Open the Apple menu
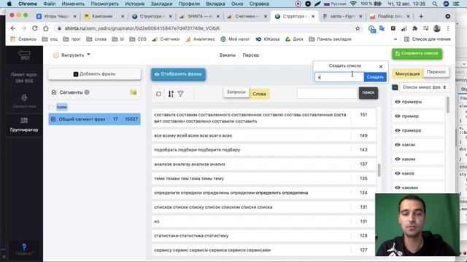 click(x=9, y=4)
